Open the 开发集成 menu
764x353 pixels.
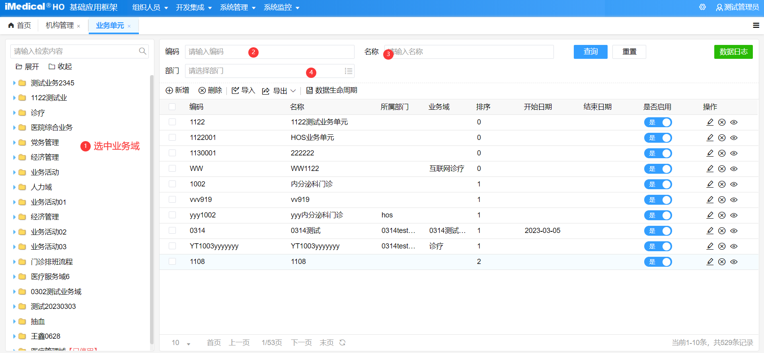tap(194, 8)
